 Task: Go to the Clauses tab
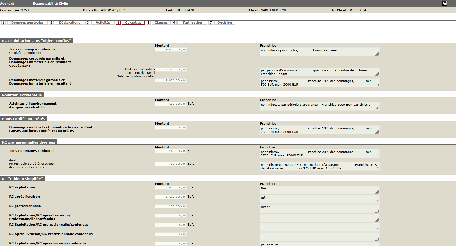[x=161, y=23]
